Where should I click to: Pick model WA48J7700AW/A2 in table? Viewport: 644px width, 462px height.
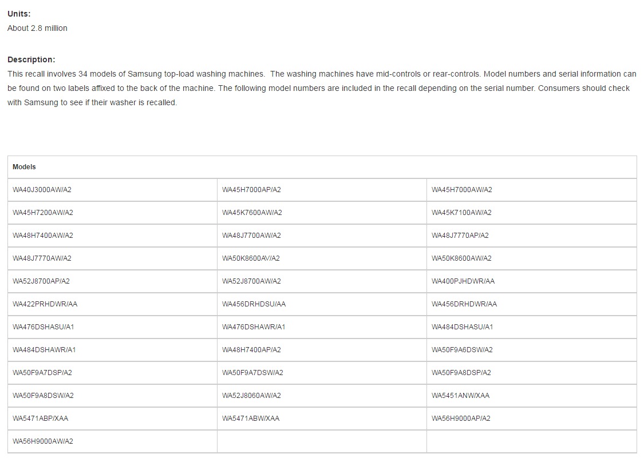click(251, 236)
